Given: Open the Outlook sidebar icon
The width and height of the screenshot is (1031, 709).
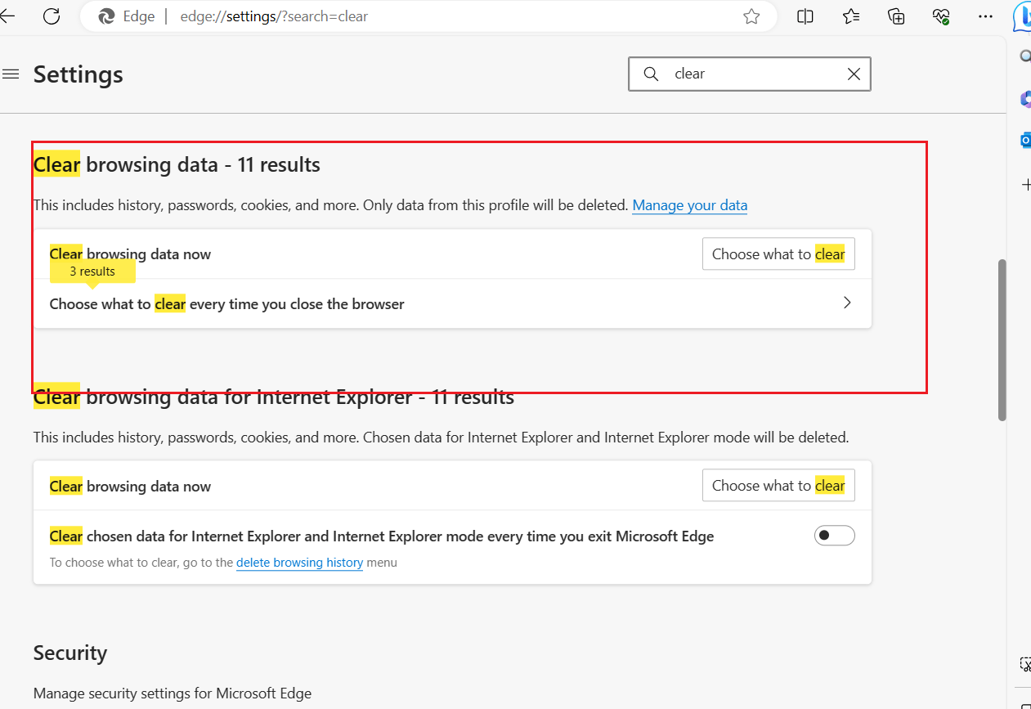Looking at the screenshot, I should tap(1024, 141).
